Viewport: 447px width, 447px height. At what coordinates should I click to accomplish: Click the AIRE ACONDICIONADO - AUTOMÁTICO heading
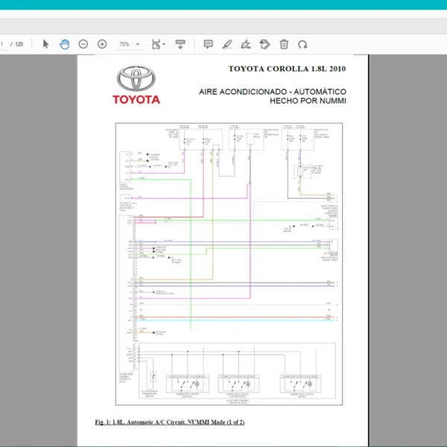click(x=273, y=92)
